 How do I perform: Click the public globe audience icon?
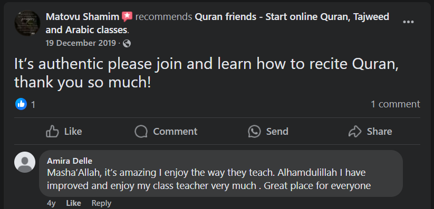point(127,43)
